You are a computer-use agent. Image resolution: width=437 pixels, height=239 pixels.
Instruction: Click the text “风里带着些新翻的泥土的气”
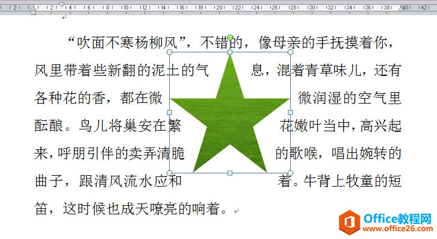pos(122,70)
